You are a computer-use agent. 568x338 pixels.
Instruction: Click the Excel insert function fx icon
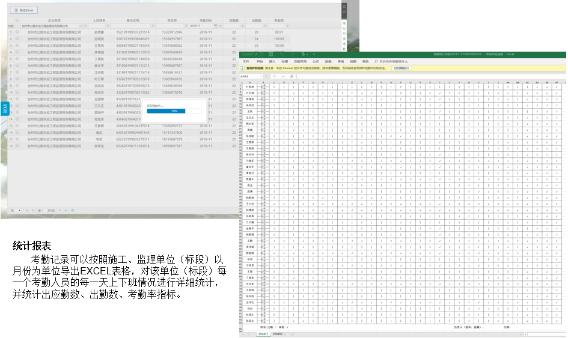[x=290, y=76]
